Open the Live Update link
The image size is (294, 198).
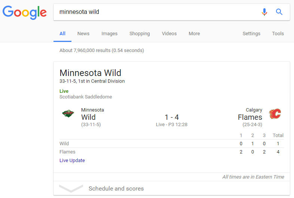point(72,161)
